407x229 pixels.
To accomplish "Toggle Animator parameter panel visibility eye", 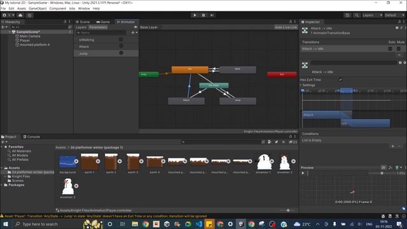I will [x=135, y=27].
